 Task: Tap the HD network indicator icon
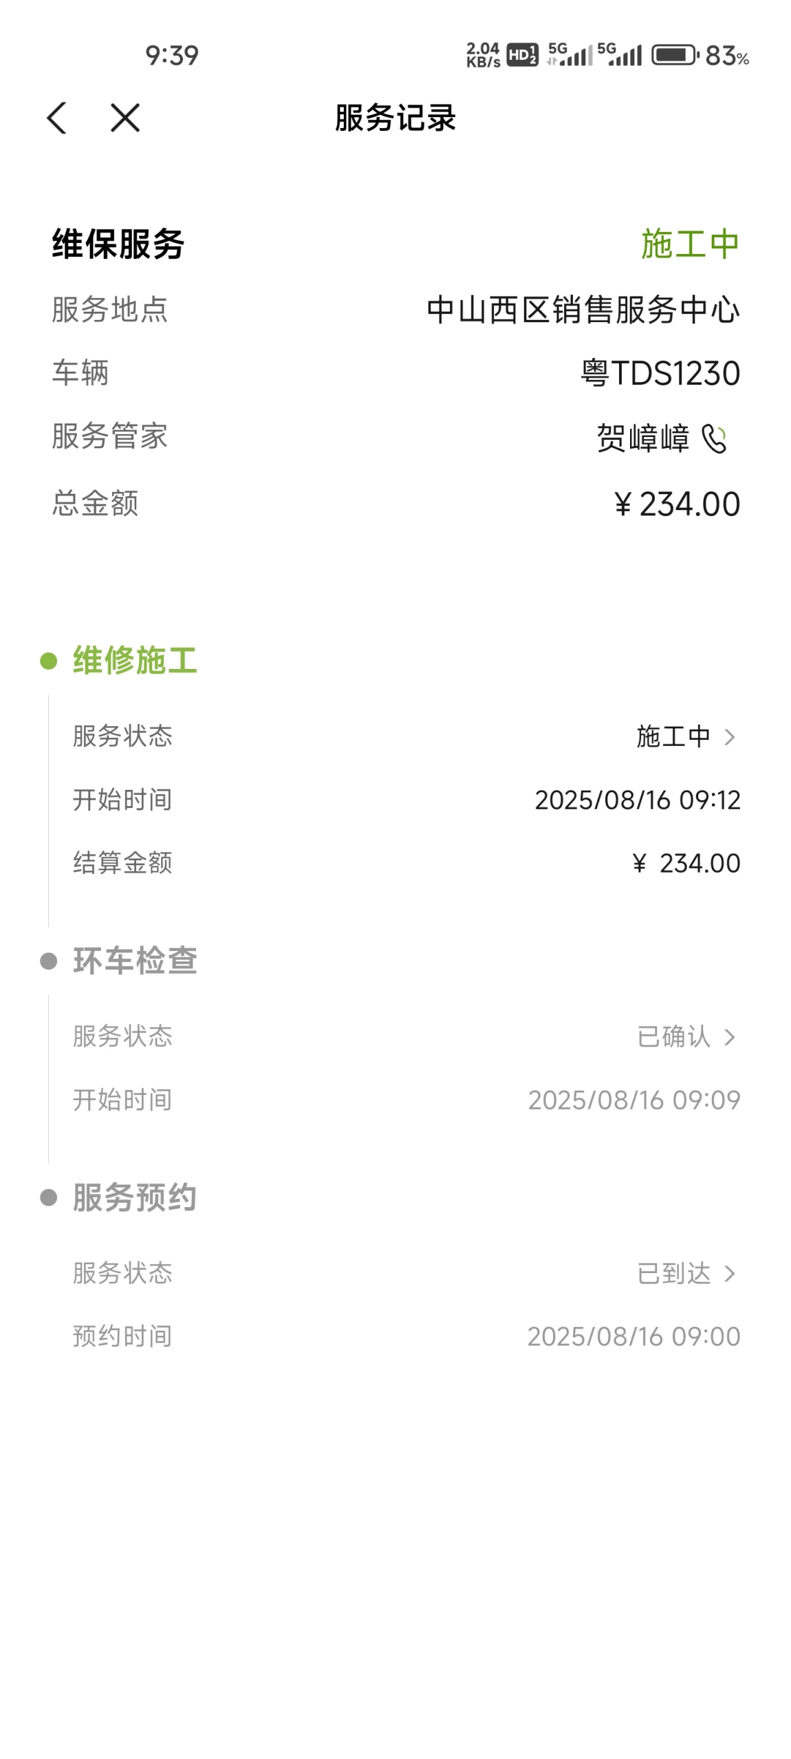(522, 55)
